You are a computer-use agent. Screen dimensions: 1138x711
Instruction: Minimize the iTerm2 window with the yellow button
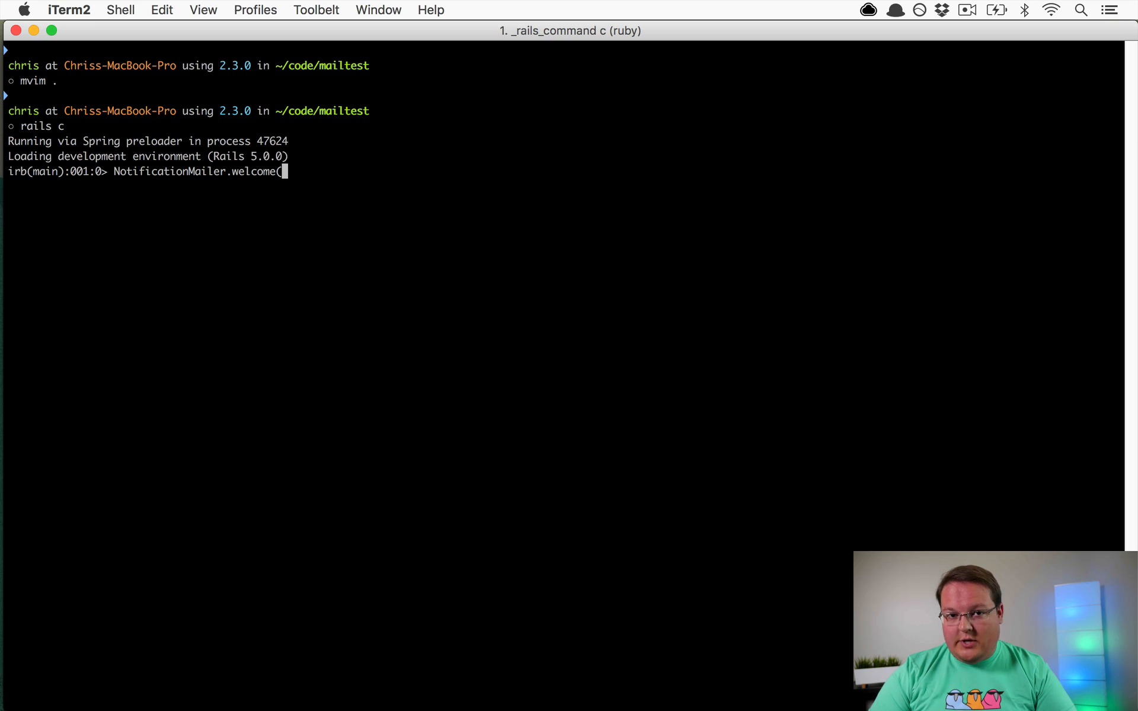tap(34, 30)
